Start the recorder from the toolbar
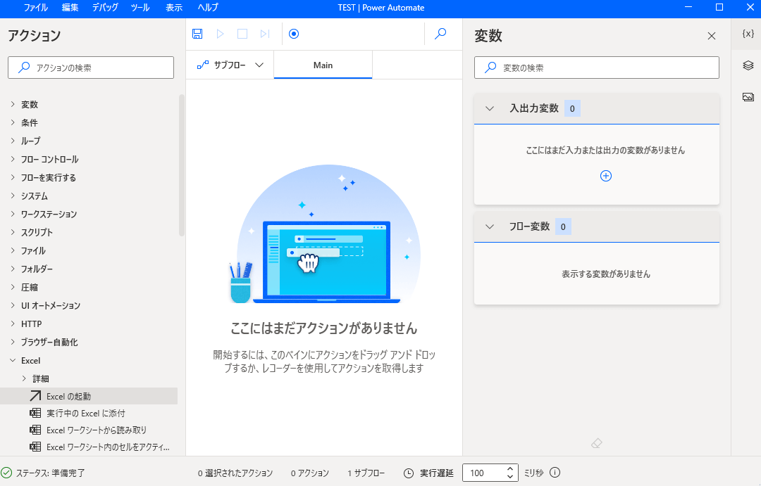Screen dimensions: 761x486 tap(293, 33)
